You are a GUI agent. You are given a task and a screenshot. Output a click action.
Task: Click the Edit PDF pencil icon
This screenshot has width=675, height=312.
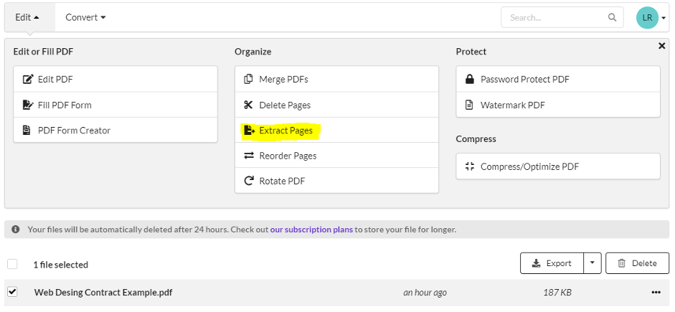pyautogui.click(x=27, y=79)
